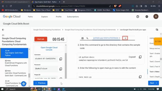Copy the cd python-docs-samples command

pos(140,57)
